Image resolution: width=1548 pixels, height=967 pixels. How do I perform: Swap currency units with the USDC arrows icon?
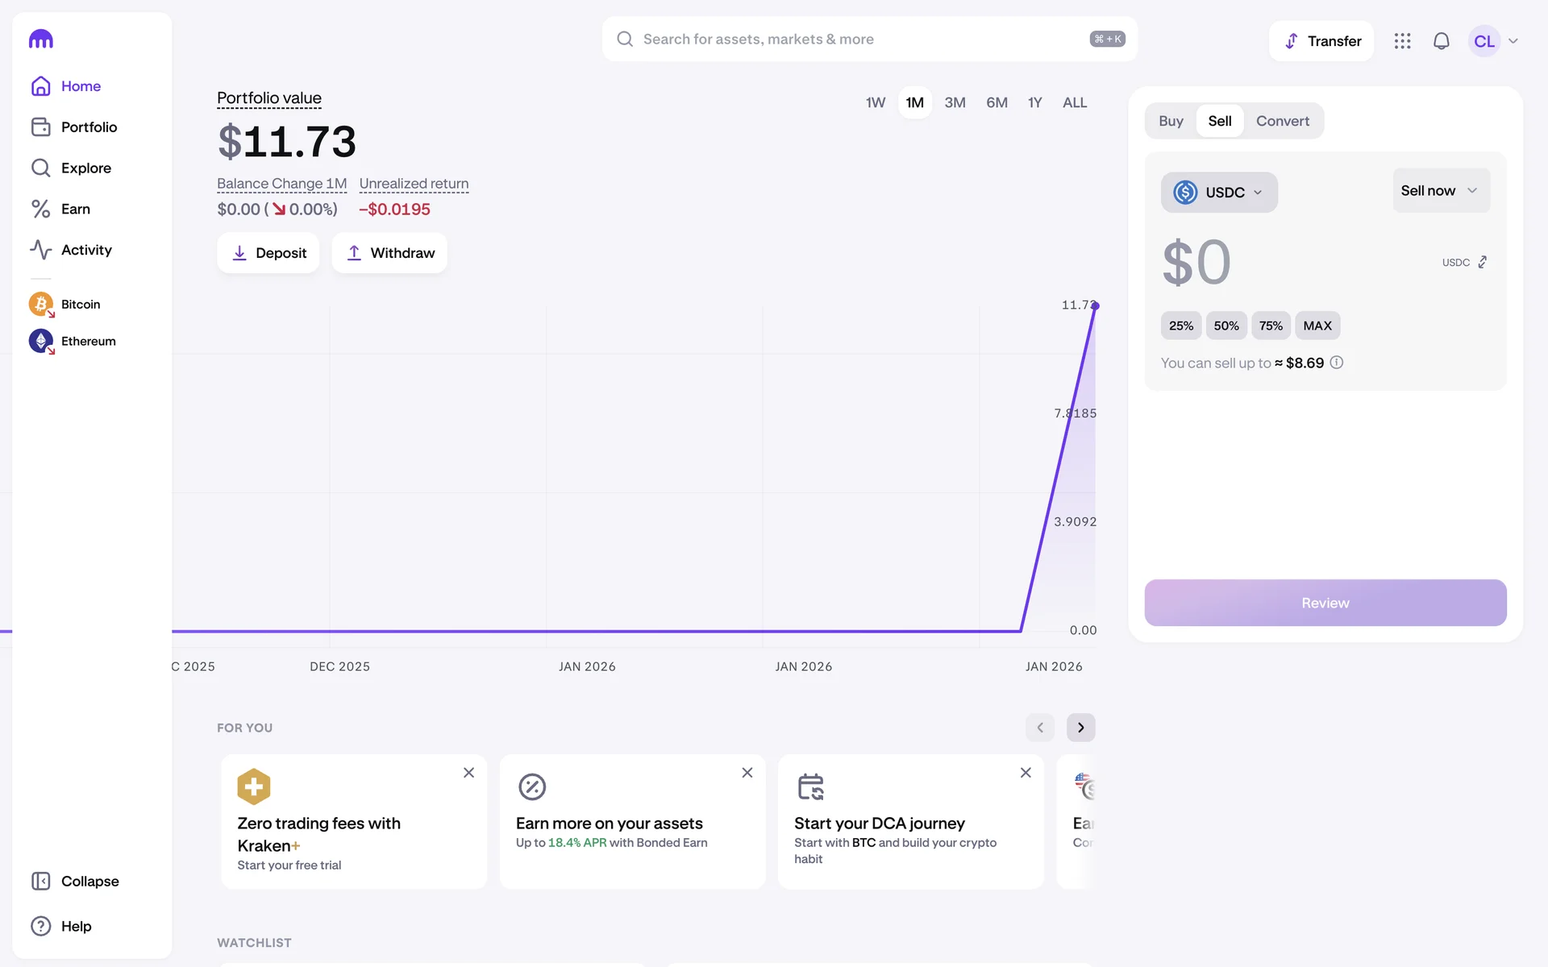coord(1482,263)
